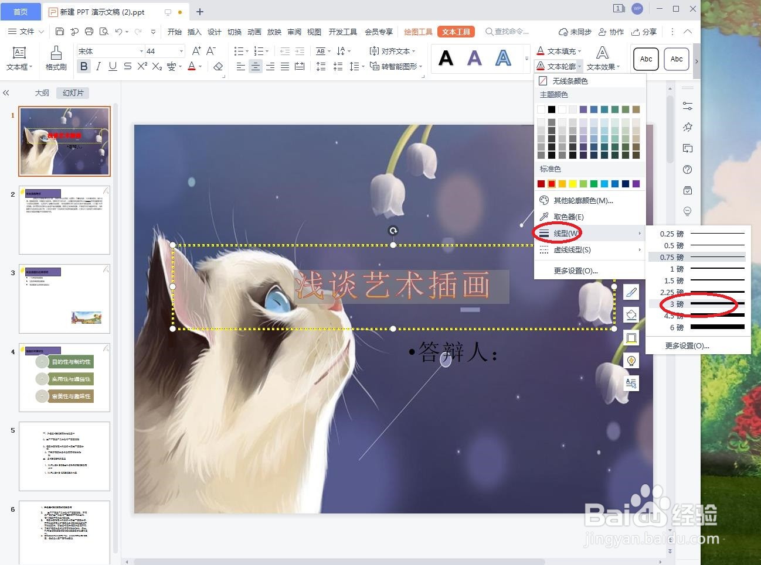Select slide 4 thumbnail
The width and height of the screenshot is (761, 565).
(x=64, y=378)
